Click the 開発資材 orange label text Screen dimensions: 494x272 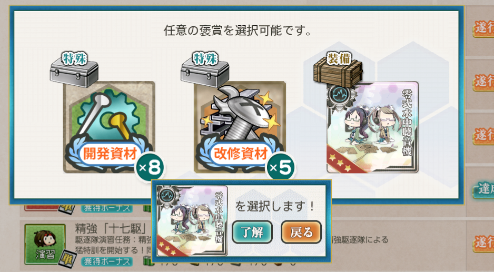pyautogui.click(x=110, y=154)
